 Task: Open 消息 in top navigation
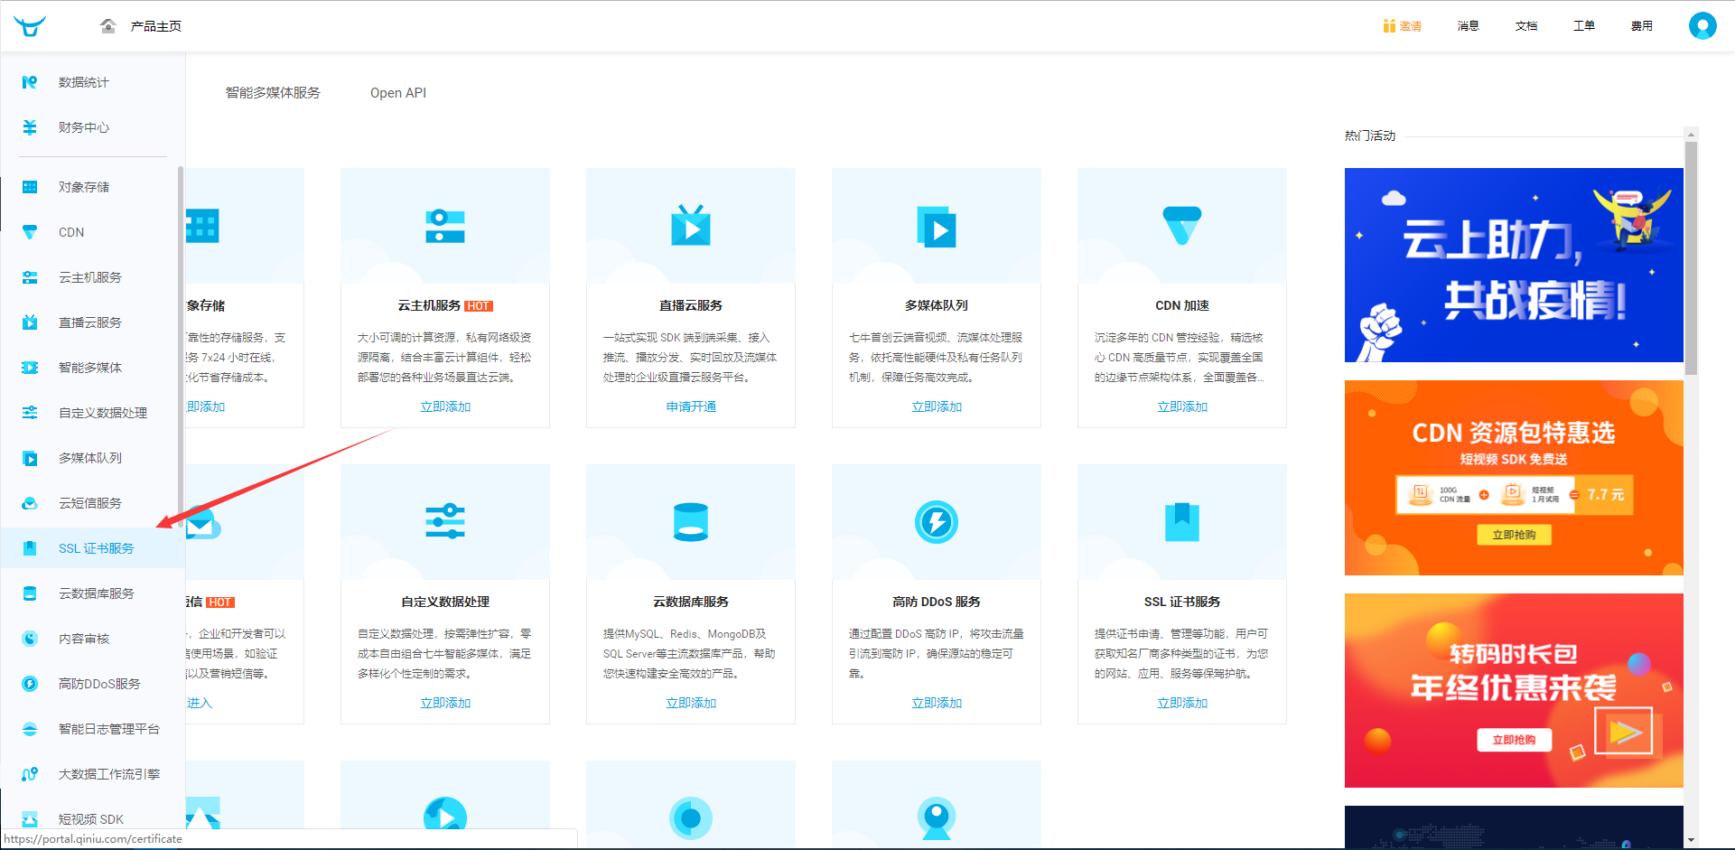click(x=1469, y=26)
